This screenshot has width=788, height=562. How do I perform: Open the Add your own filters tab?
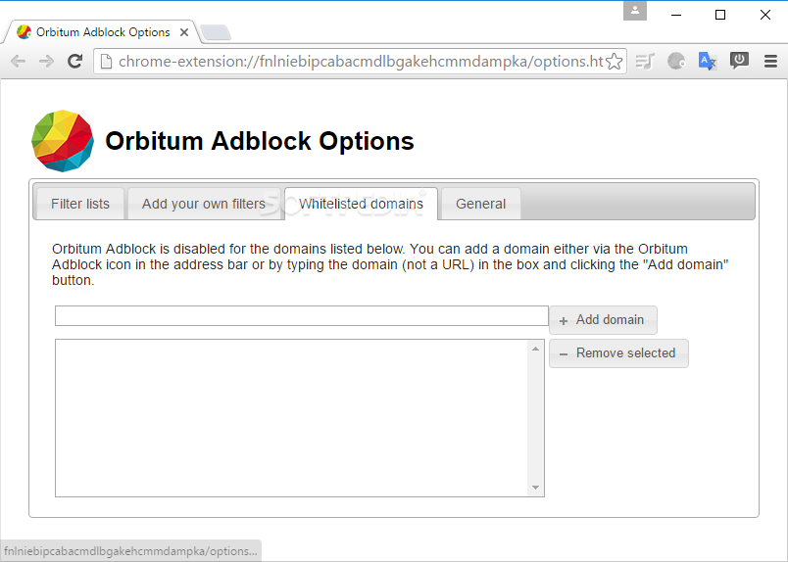point(204,204)
